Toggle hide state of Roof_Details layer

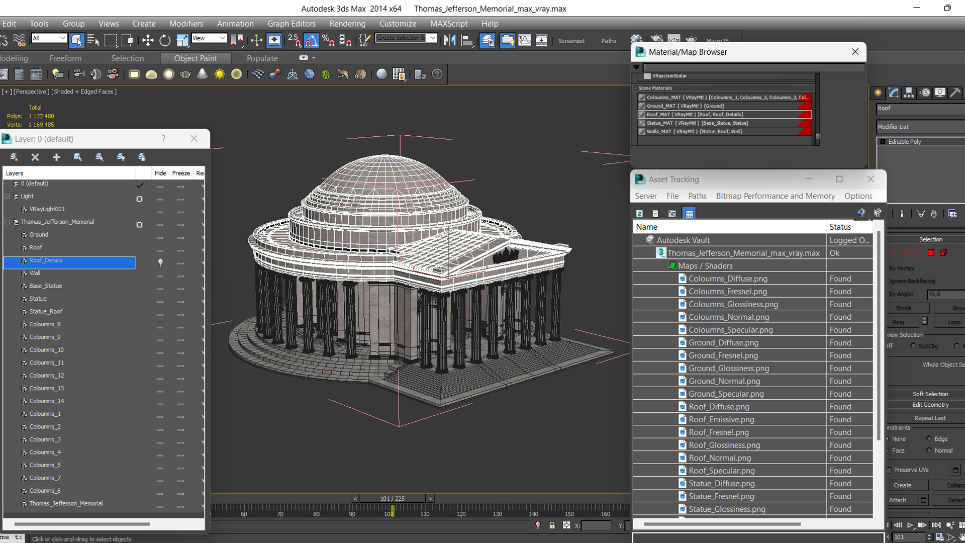[160, 262]
